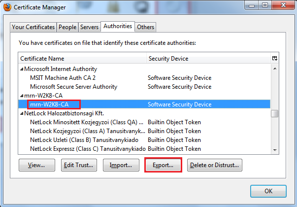The height and width of the screenshot is (207, 297).
Task: Open the column picker icon in list header
Action: point(274,59)
